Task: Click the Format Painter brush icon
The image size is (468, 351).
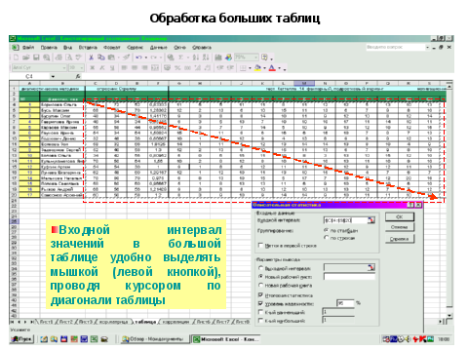Action: click(127, 58)
